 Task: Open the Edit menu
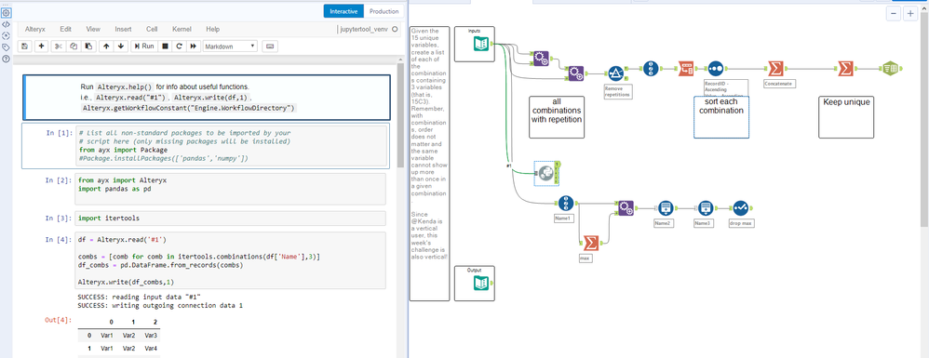coord(66,29)
